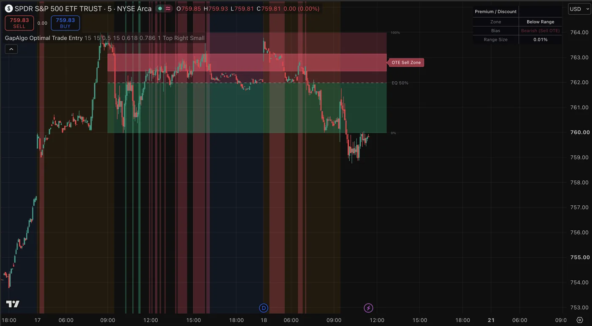Click the Zone row label
This screenshot has width=592, height=326.
496,22
